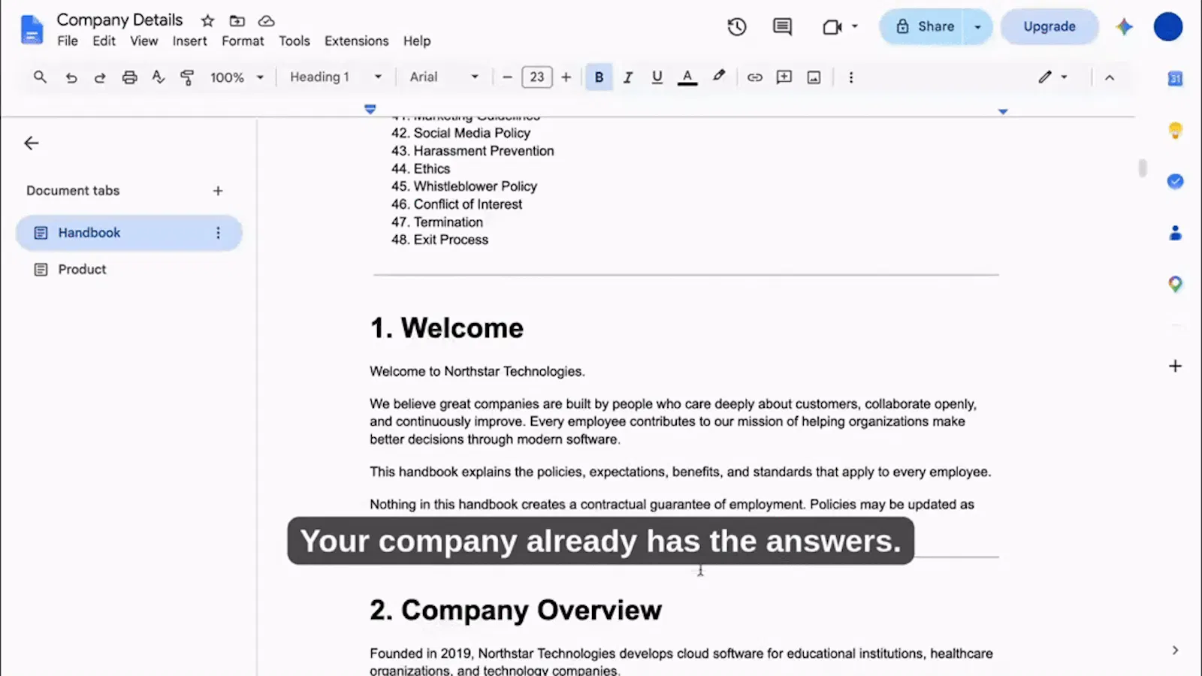
Task: Open the comments panel icon
Action: pyautogui.click(x=782, y=27)
